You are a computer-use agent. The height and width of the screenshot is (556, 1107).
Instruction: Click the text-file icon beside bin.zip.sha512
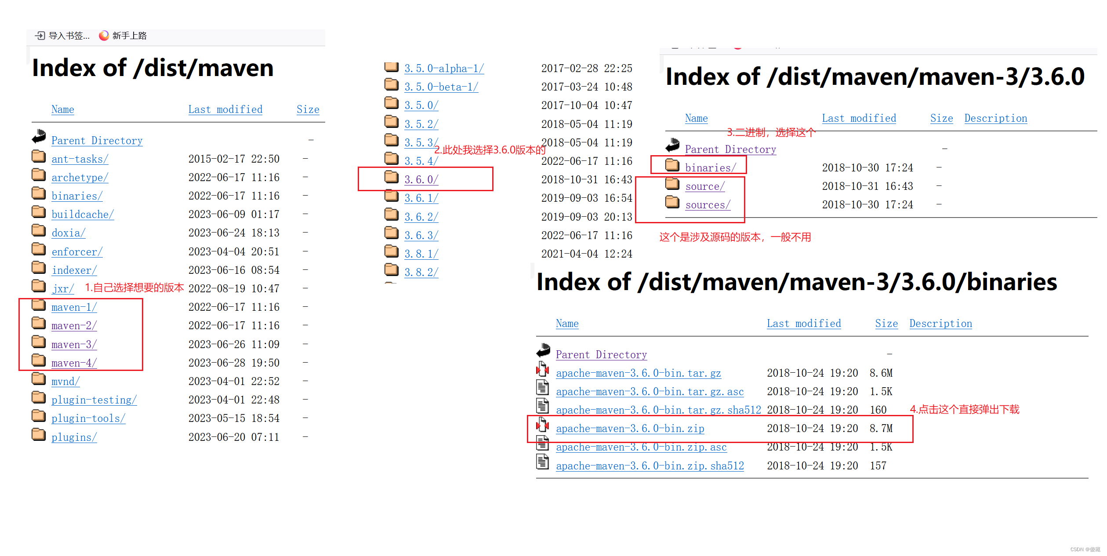point(543,462)
